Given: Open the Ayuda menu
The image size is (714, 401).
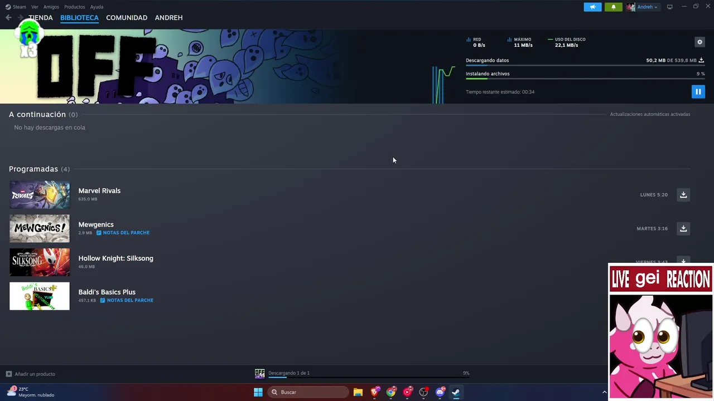Looking at the screenshot, I should point(97,7).
